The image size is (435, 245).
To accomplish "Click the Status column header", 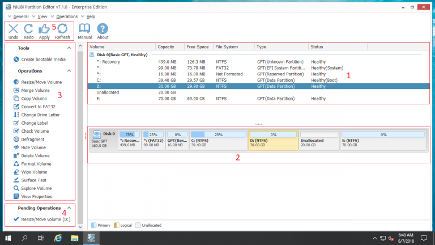I will pos(338,47).
